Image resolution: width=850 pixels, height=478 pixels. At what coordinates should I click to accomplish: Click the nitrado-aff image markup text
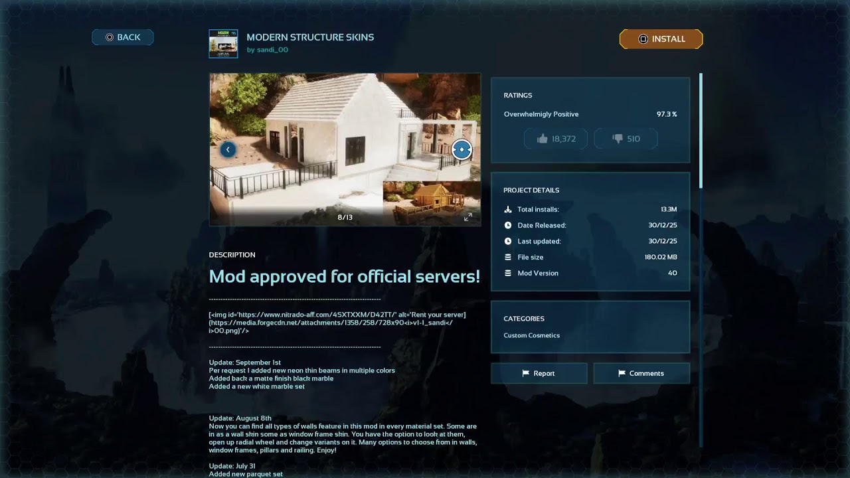pos(337,323)
